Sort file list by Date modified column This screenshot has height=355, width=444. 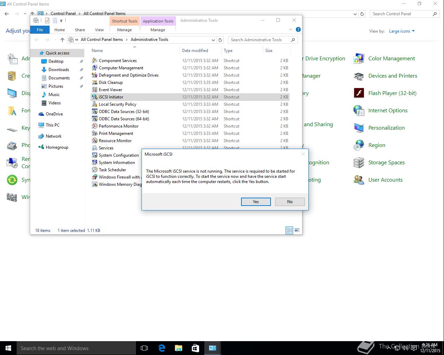200,51
